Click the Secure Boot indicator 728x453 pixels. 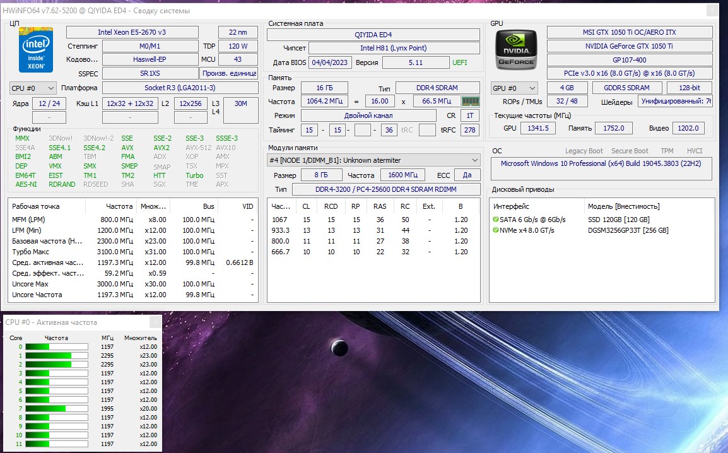(x=630, y=151)
